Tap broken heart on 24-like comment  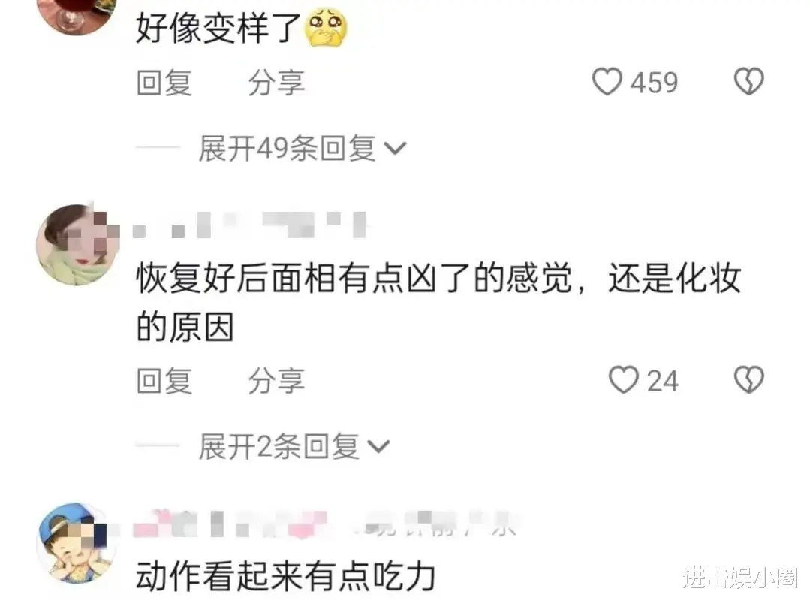[748, 380]
